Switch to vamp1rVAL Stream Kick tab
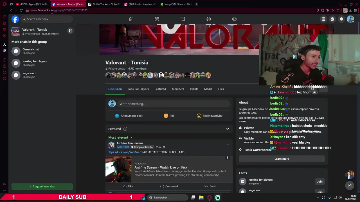This screenshot has width=360, height=202. (176, 4)
